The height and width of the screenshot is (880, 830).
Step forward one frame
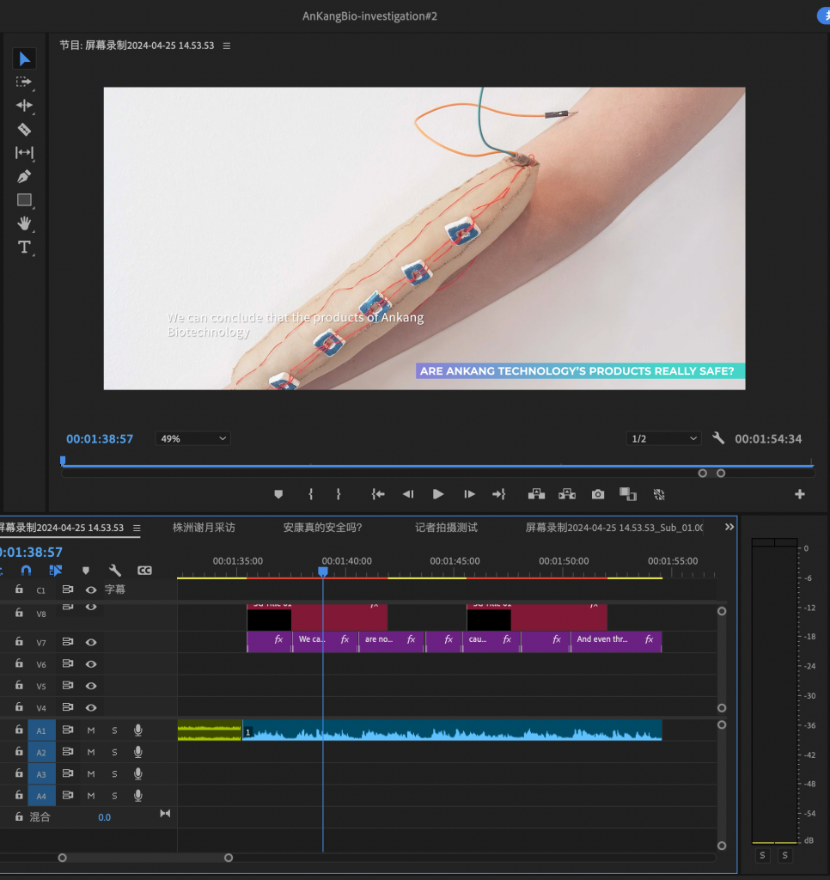point(469,494)
